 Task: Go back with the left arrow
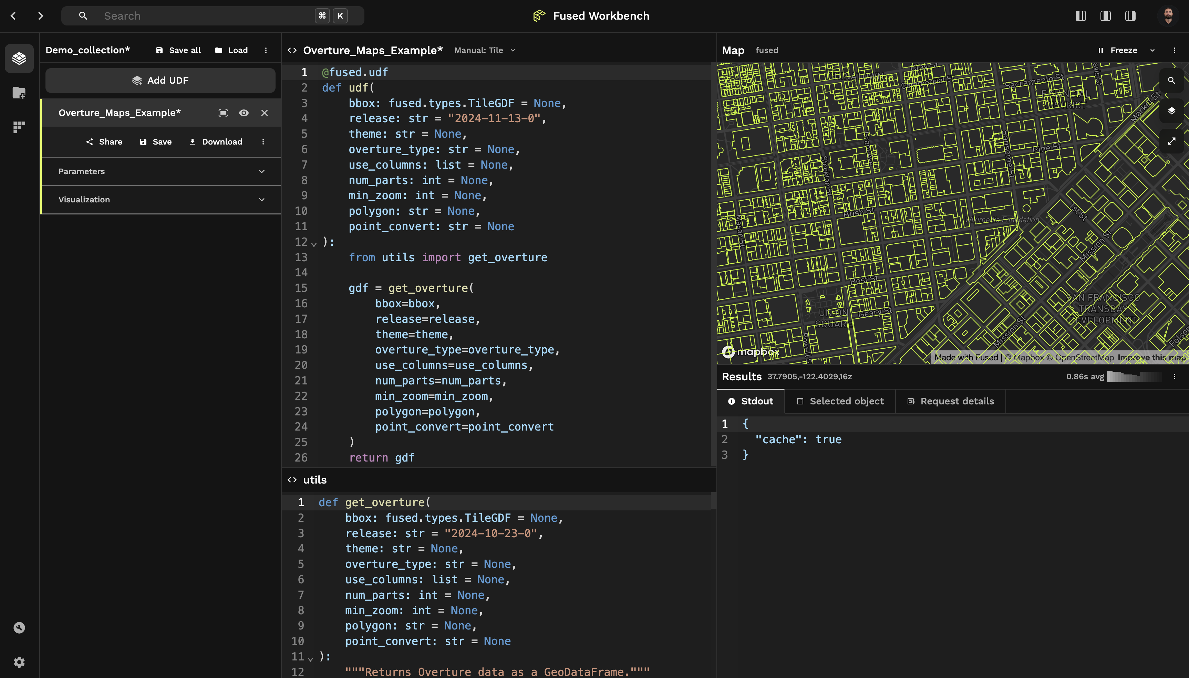(13, 16)
